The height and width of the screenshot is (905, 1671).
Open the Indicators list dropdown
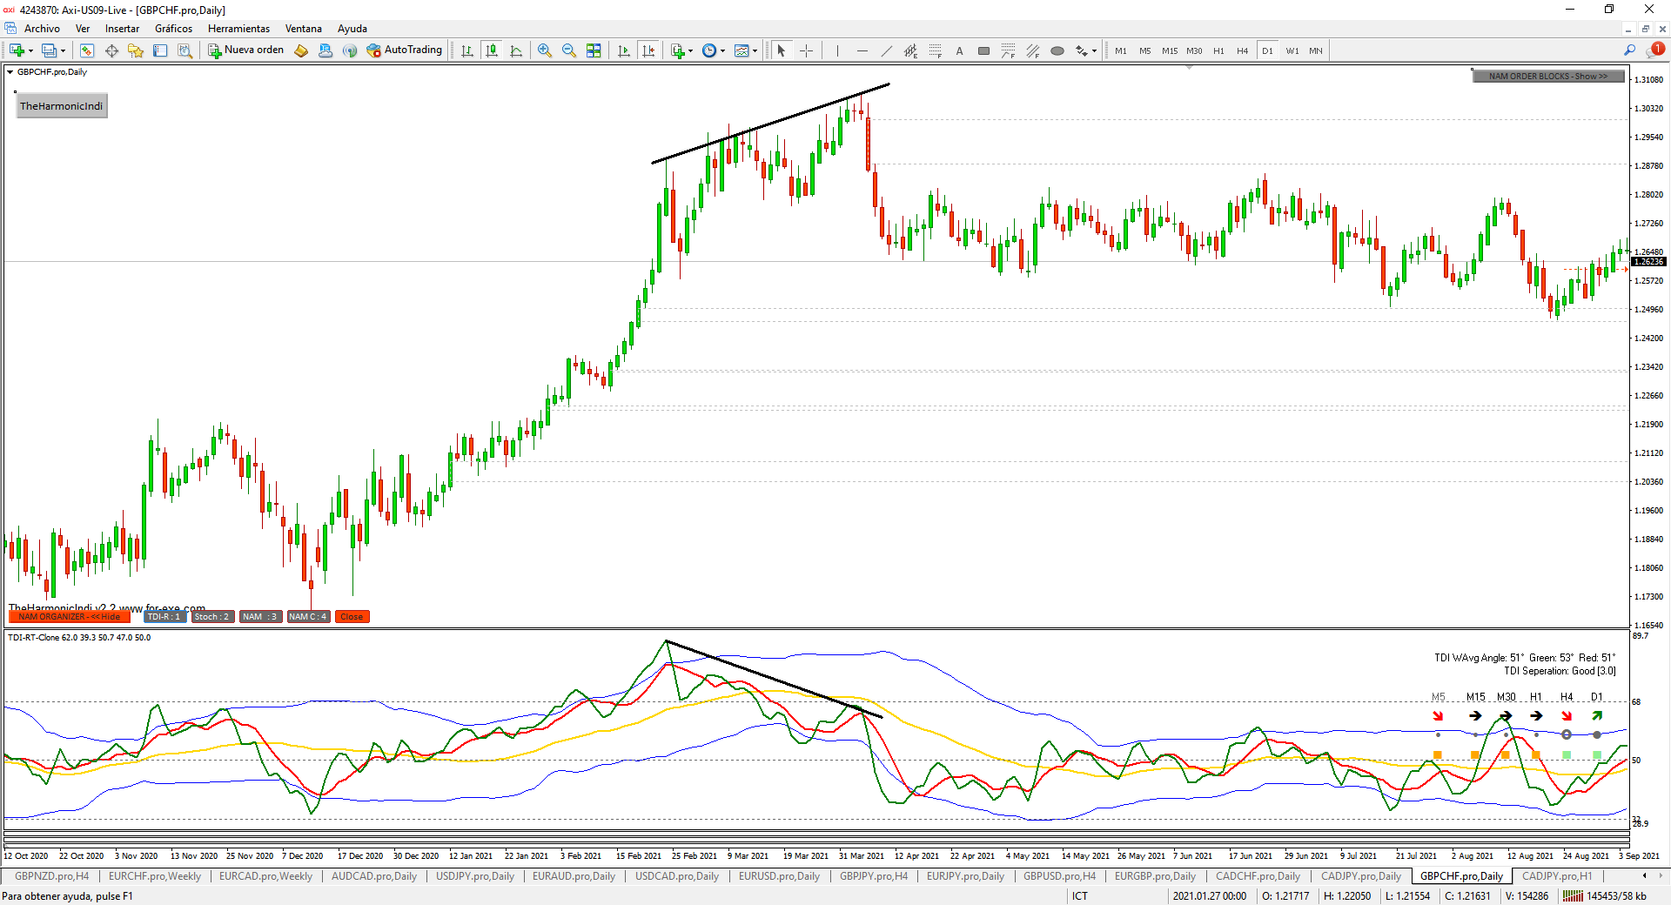[x=689, y=50]
